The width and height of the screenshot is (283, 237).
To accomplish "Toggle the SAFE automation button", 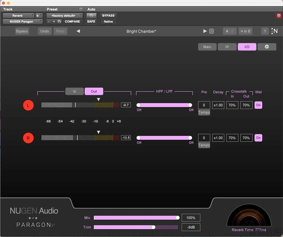I will 91,22.
